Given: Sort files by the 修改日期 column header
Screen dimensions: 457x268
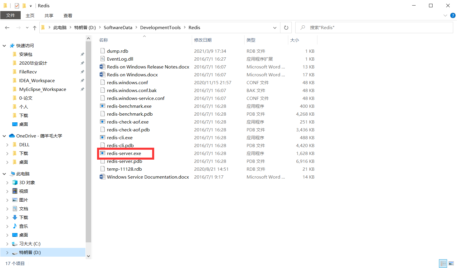Looking at the screenshot, I should click(203, 40).
